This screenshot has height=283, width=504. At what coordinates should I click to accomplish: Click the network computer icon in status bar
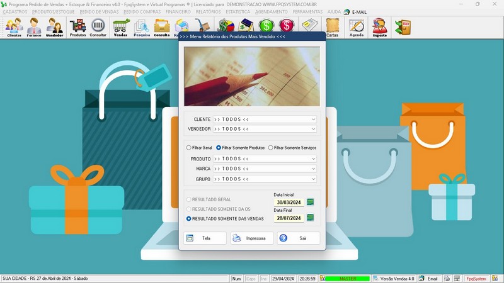[457, 279]
